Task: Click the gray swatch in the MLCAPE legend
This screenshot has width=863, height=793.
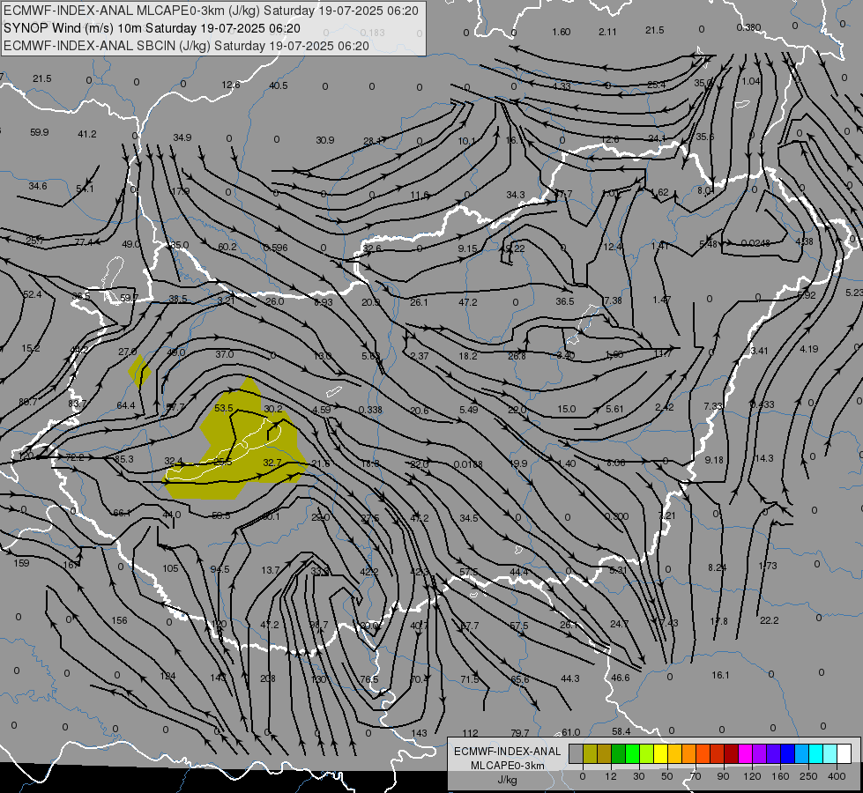Action: pyautogui.click(x=577, y=753)
